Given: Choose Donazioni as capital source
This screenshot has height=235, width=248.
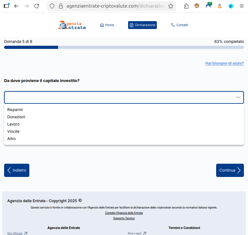Looking at the screenshot, I should coord(16,117).
